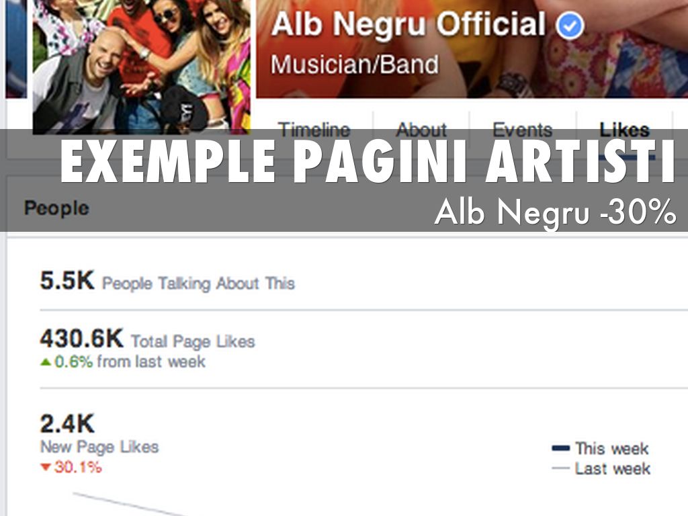Image resolution: width=688 pixels, height=516 pixels.
Task: Click the Last week legend text
Action: 613,468
